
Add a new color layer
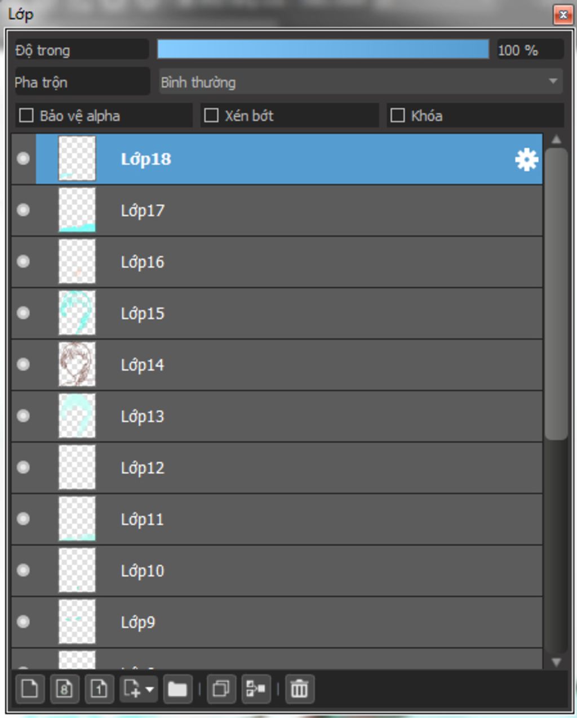click(x=29, y=689)
